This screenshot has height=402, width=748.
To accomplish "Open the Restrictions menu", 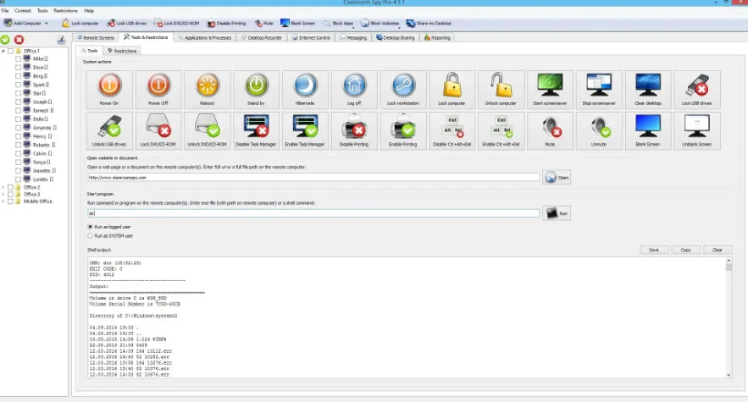I will tap(65, 10).
